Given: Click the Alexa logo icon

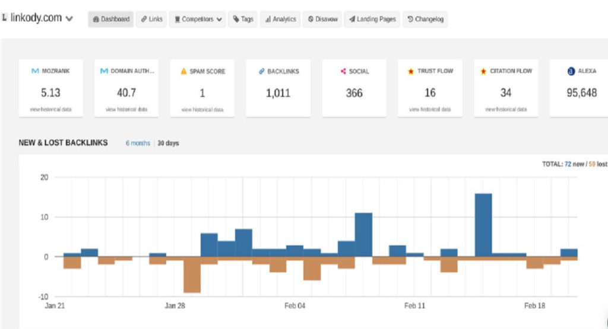Looking at the screenshot, I should click(571, 71).
